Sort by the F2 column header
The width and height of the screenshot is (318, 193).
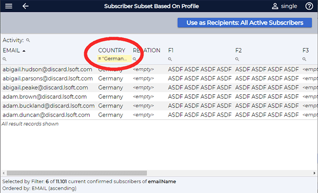tap(239, 51)
